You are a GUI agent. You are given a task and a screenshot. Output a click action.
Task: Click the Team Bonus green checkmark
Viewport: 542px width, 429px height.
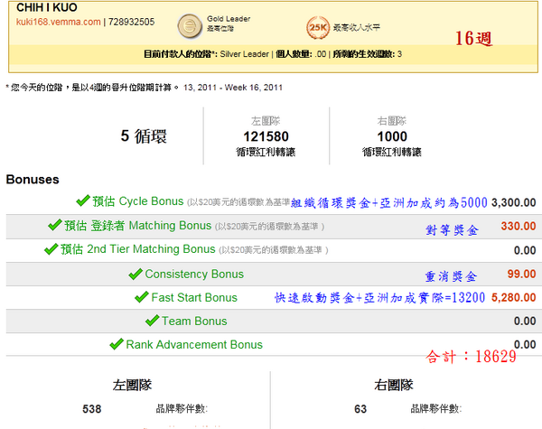152,321
